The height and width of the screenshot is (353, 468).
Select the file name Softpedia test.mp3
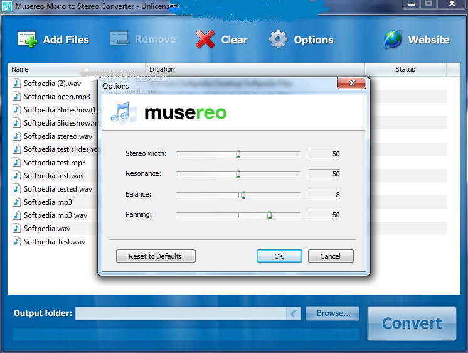click(55, 163)
